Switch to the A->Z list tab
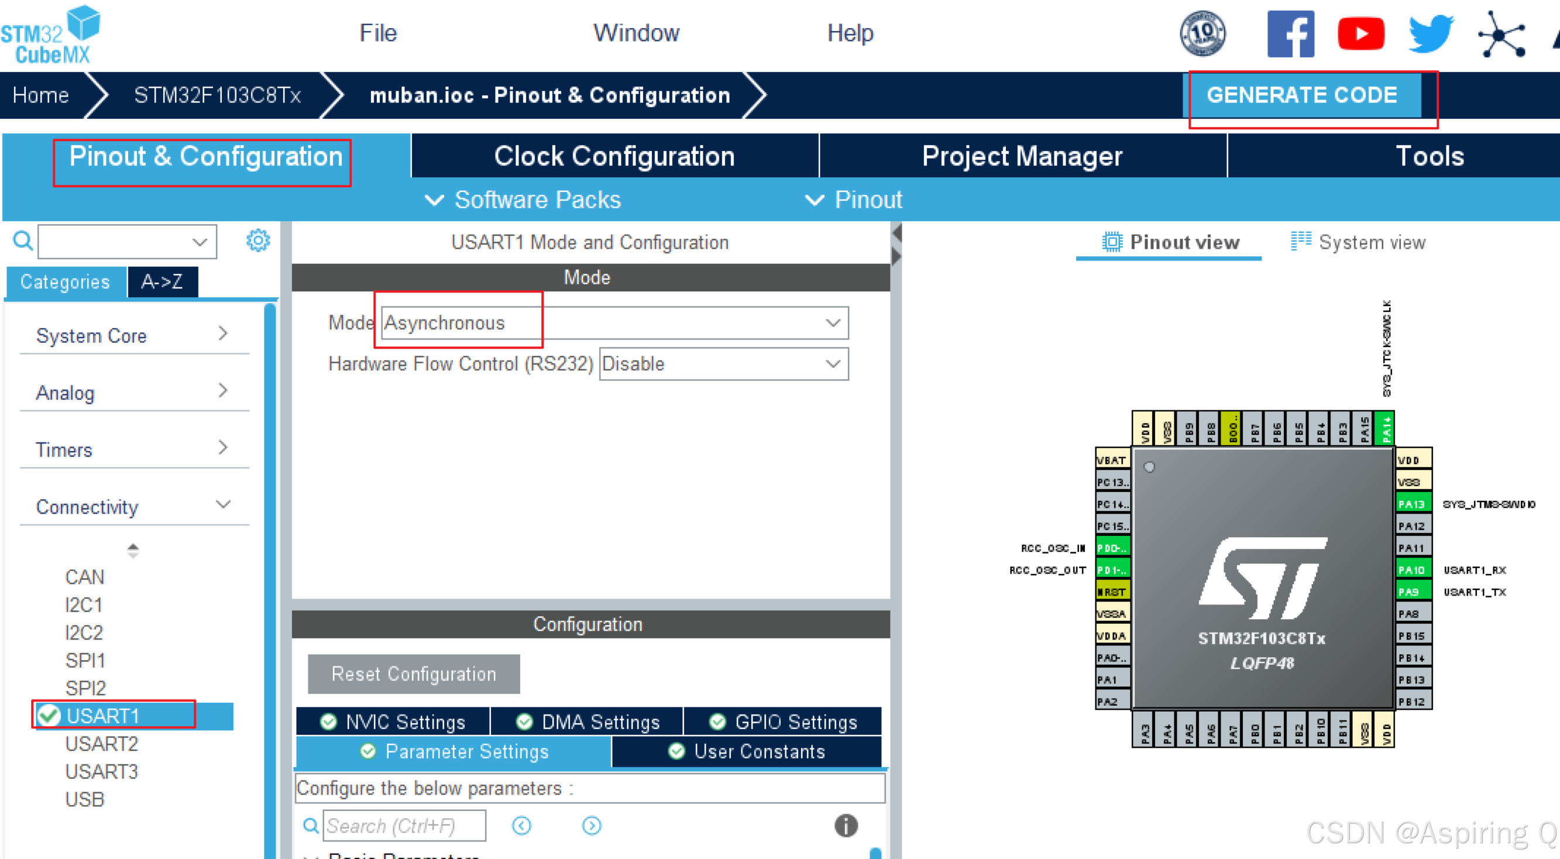 162,281
